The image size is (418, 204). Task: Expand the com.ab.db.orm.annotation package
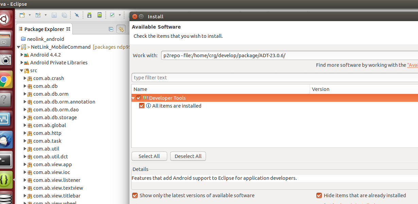coord(25,102)
